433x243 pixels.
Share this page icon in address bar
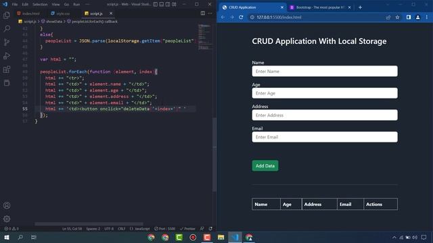pyautogui.click(x=388, y=17)
